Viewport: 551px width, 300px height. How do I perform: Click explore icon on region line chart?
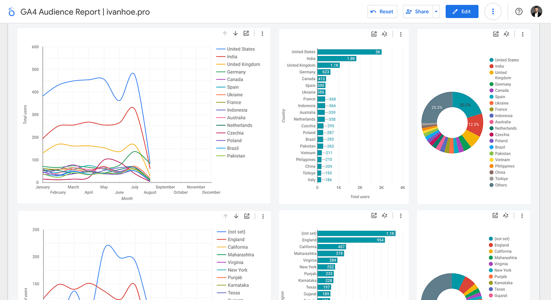click(247, 216)
